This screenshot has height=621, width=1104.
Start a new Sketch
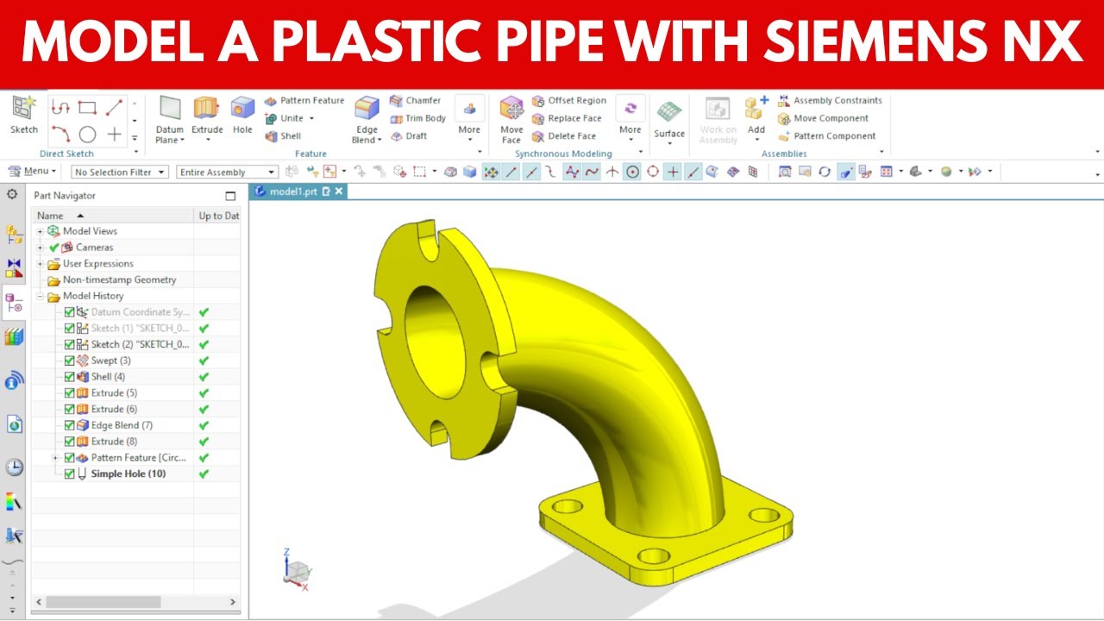[x=23, y=115]
